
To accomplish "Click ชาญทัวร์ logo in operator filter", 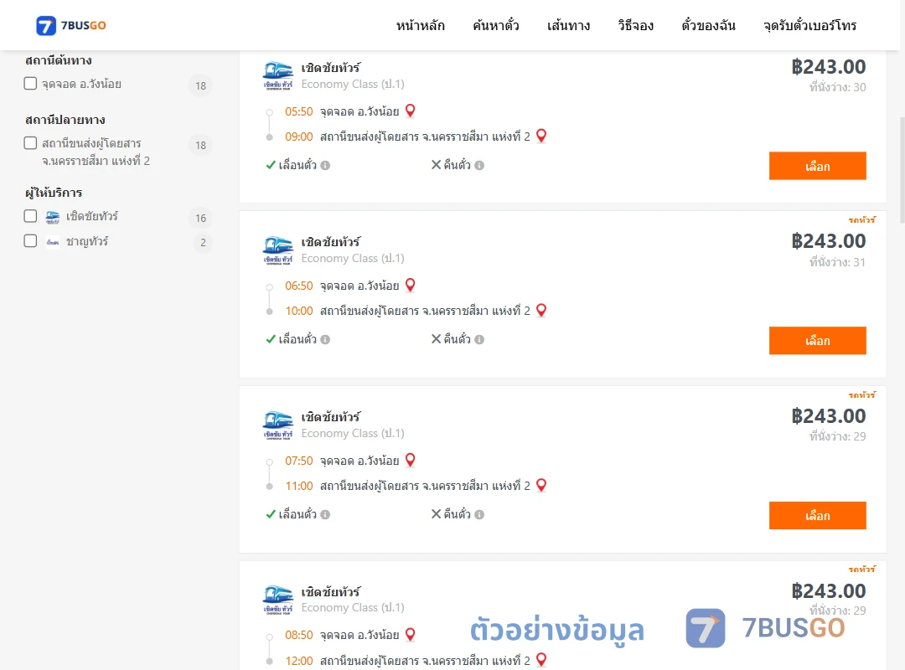I will (53, 242).
